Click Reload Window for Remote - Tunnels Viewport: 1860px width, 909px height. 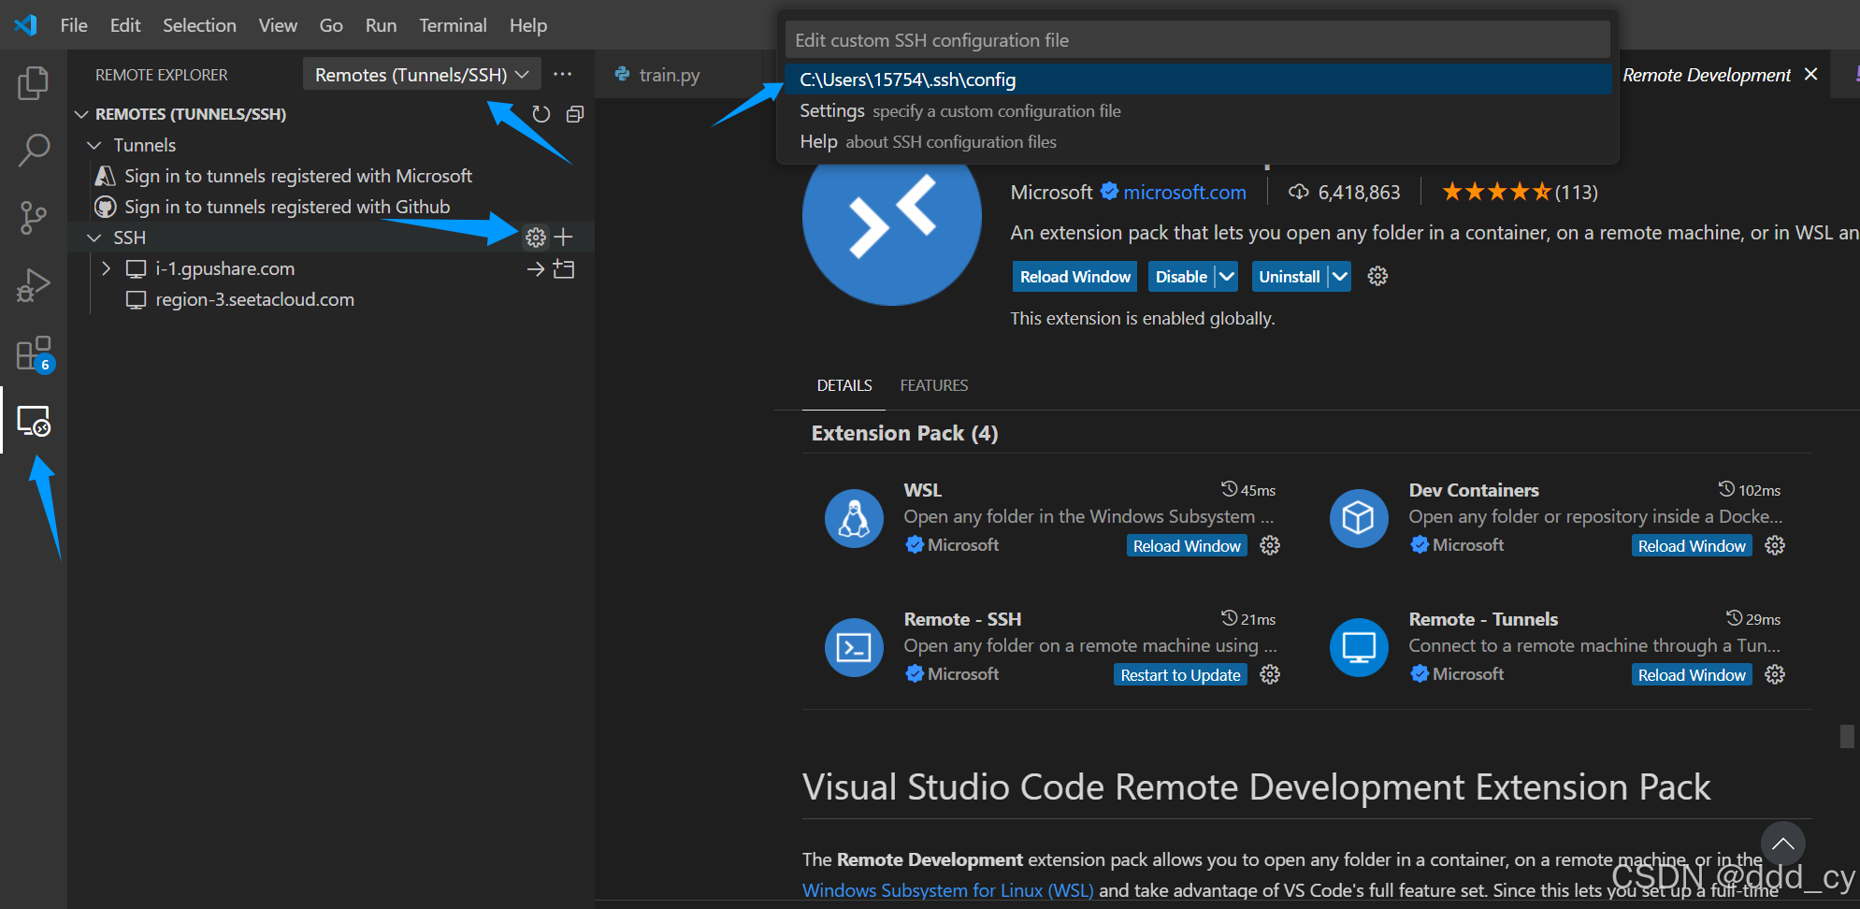1692,675
